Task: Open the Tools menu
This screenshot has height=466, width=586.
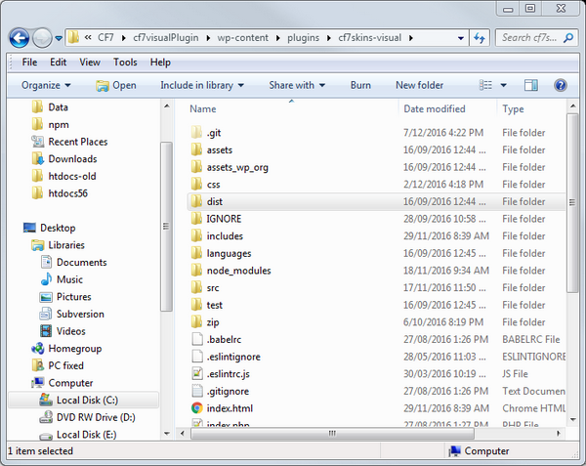Action: click(125, 62)
